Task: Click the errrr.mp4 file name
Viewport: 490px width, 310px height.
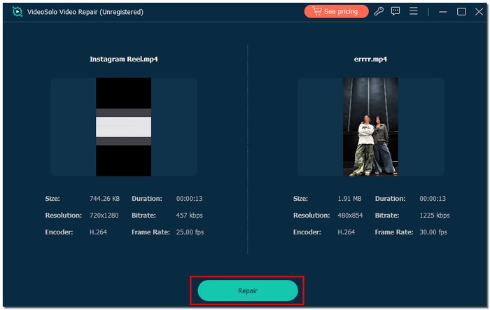Action: coord(370,59)
